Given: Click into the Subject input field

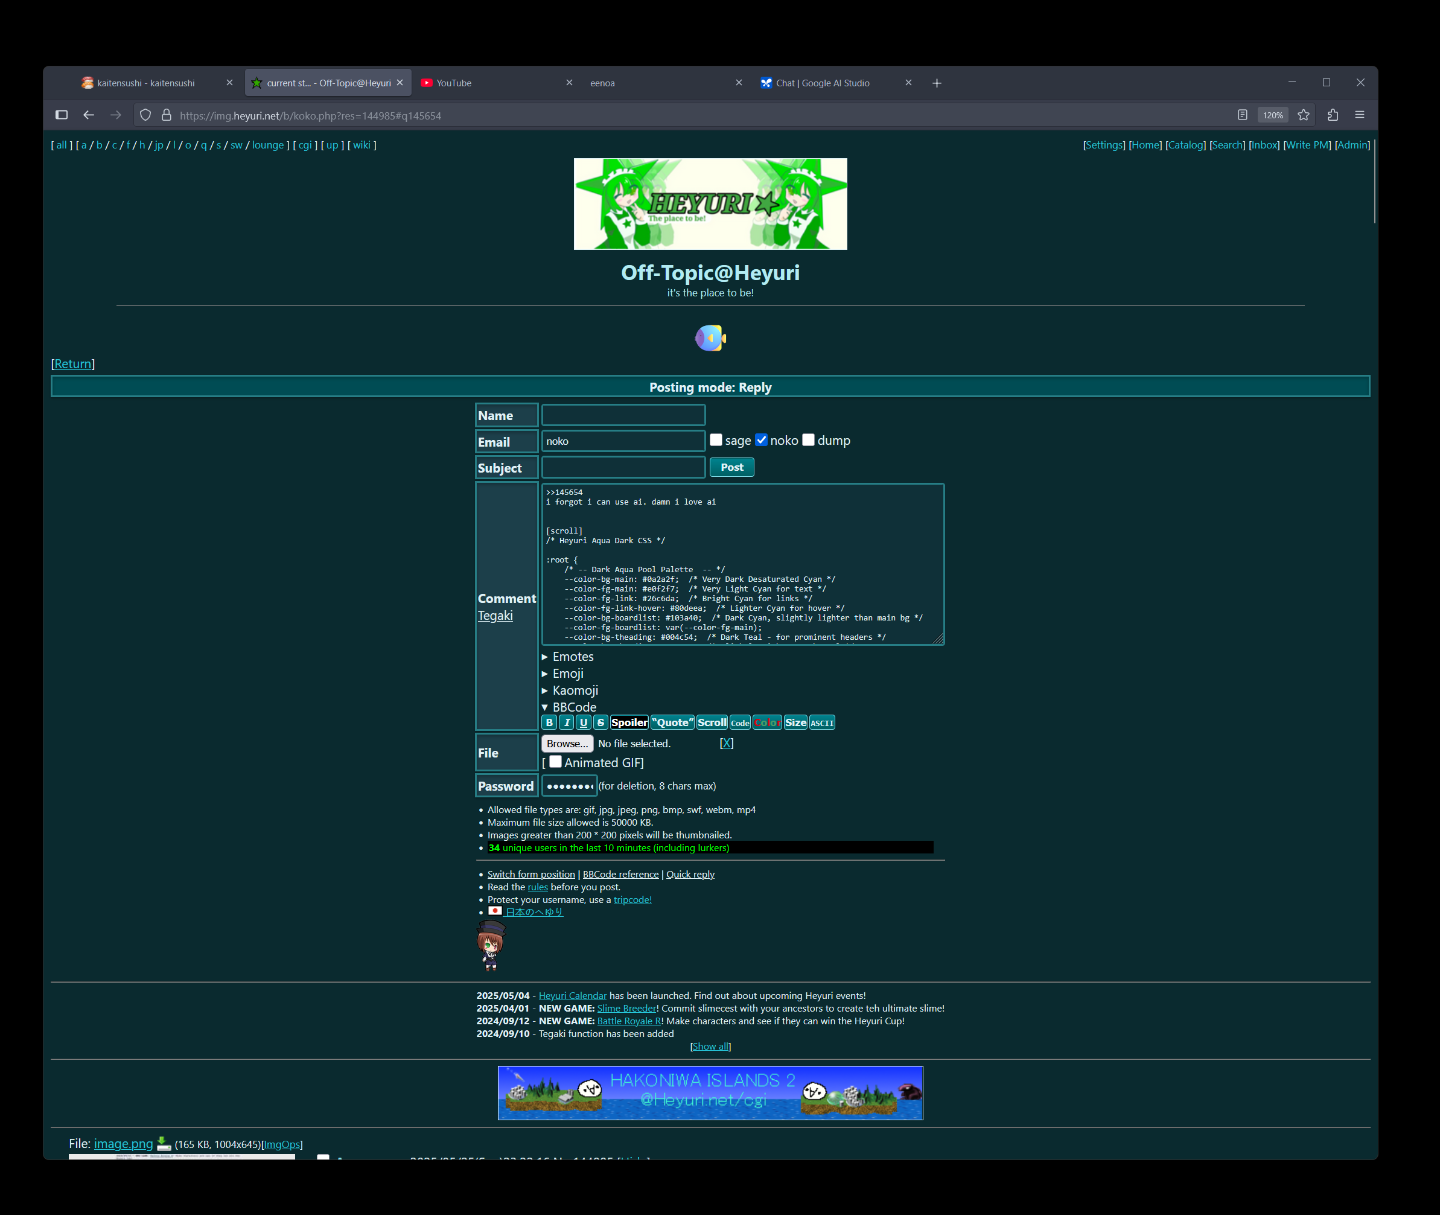Looking at the screenshot, I should 623,468.
